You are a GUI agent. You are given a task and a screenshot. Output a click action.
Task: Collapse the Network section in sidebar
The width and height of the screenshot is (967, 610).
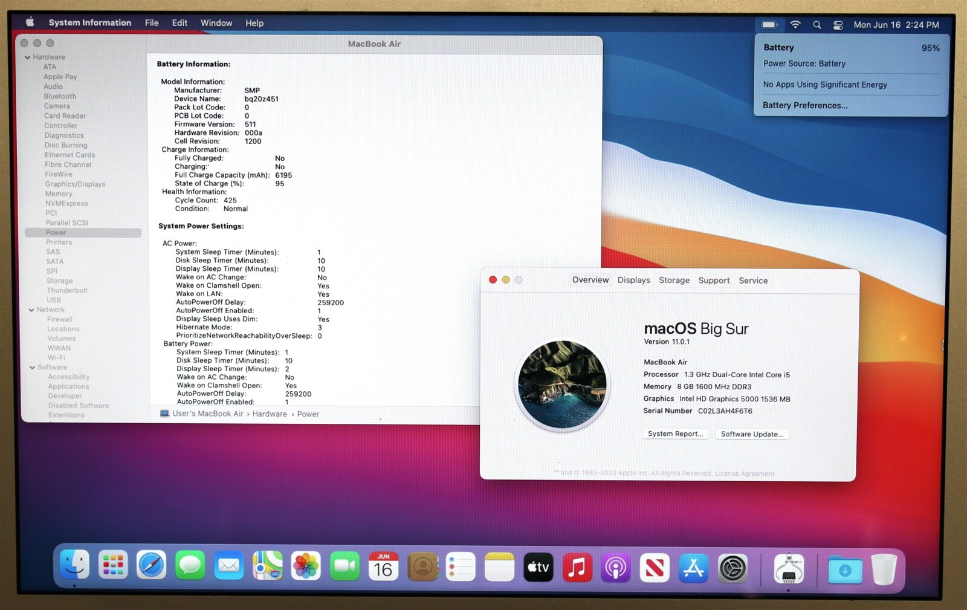(x=31, y=310)
